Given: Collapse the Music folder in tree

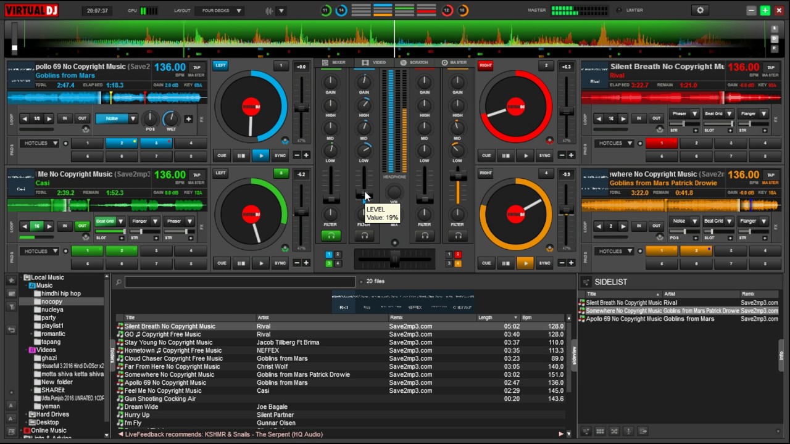Looking at the screenshot, I should point(26,286).
